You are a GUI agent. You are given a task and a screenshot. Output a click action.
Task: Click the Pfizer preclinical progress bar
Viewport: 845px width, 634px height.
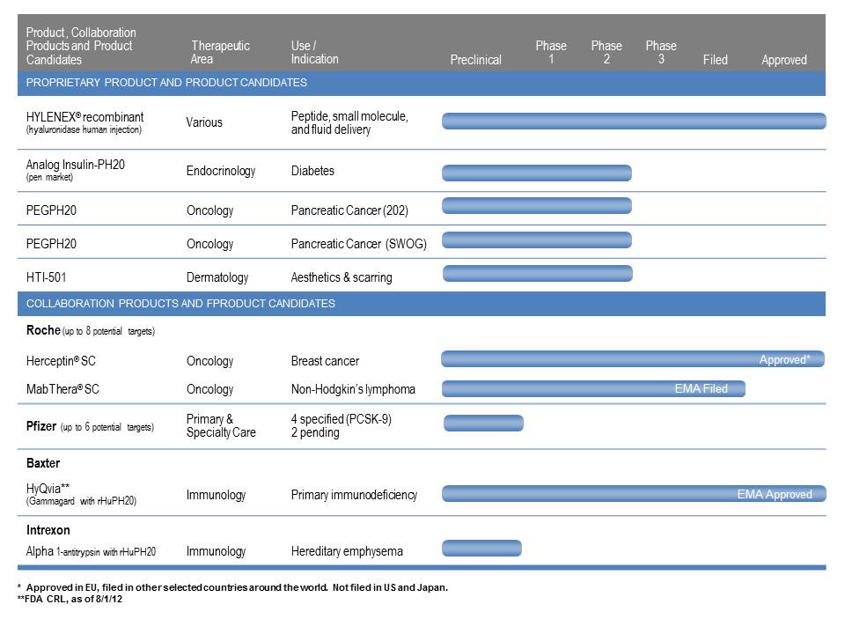click(x=482, y=423)
